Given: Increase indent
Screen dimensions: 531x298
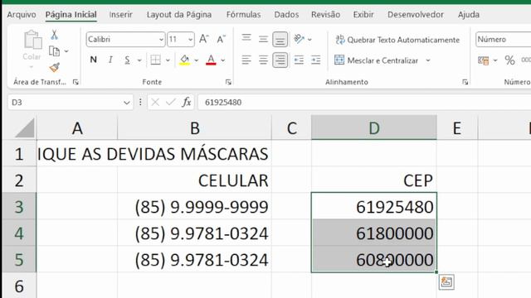Looking at the screenshot, I should click(x=315, y=60).
